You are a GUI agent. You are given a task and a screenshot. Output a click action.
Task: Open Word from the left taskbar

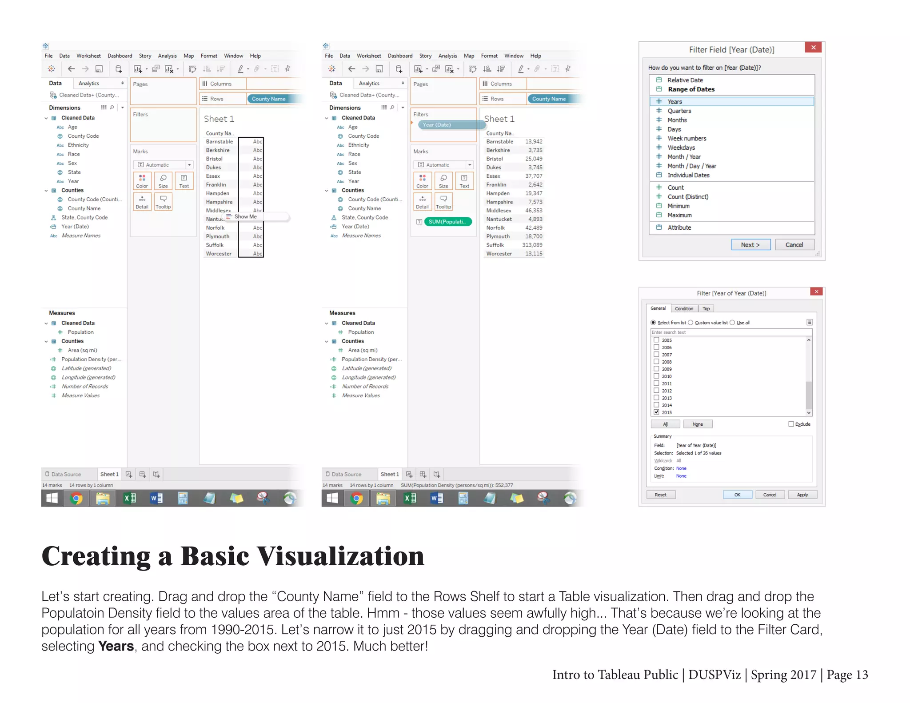point(156,499)
